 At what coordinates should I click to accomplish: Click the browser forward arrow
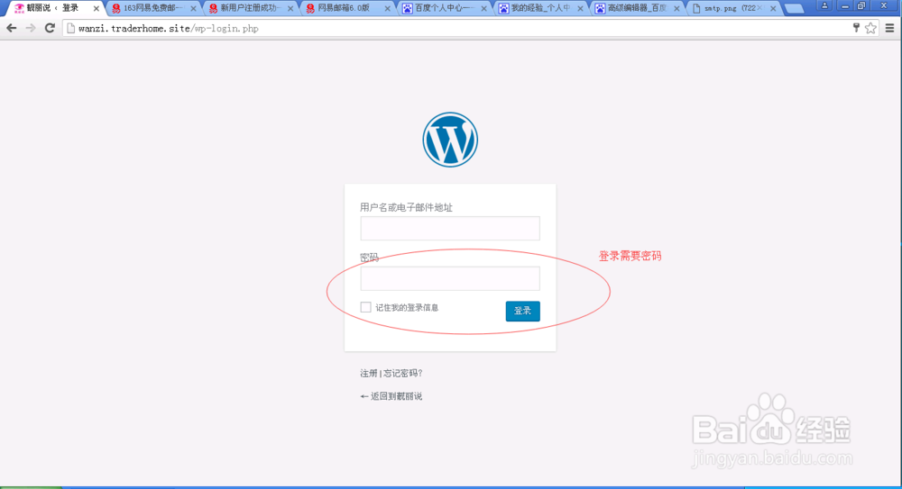[x=31, y=28]
